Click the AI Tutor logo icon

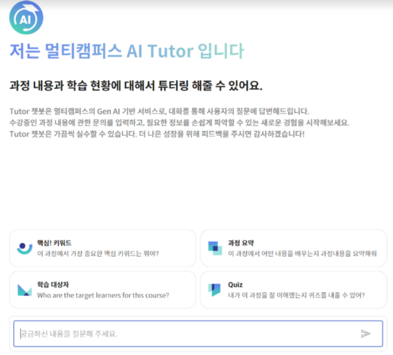tap(26, 18)
